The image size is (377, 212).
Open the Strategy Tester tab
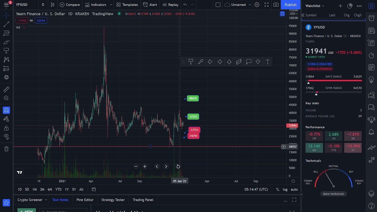coord(113,200)
